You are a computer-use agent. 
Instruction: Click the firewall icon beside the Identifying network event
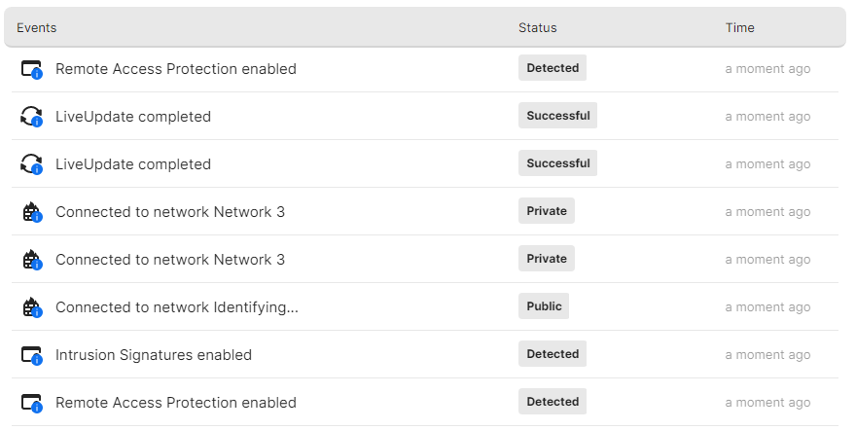[32, 307]
